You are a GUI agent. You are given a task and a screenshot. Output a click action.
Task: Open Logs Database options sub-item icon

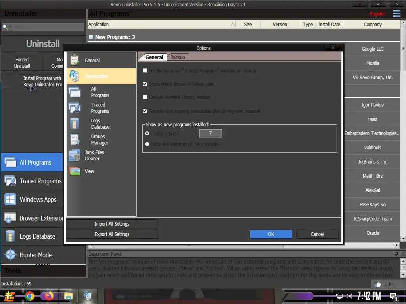(x=75, y=123)
